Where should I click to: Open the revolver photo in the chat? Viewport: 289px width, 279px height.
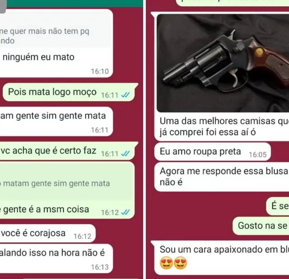coord(223,63)
